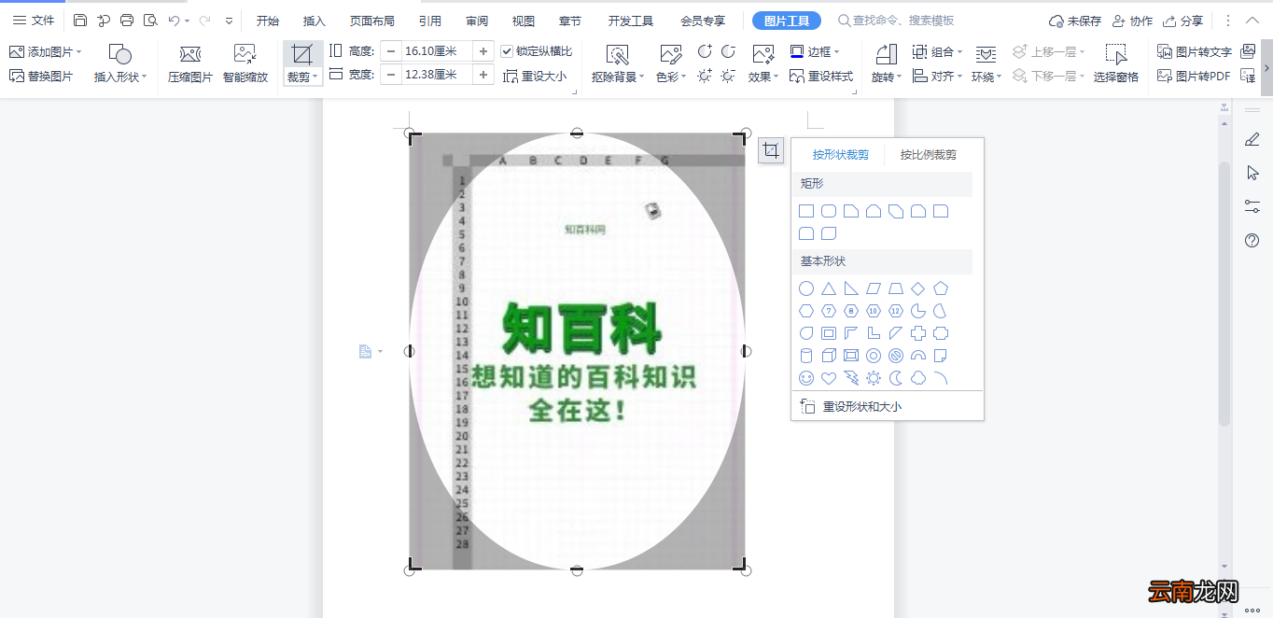
Task: Click the 图片转PDF tool
Action: (x=1195, y=76)
